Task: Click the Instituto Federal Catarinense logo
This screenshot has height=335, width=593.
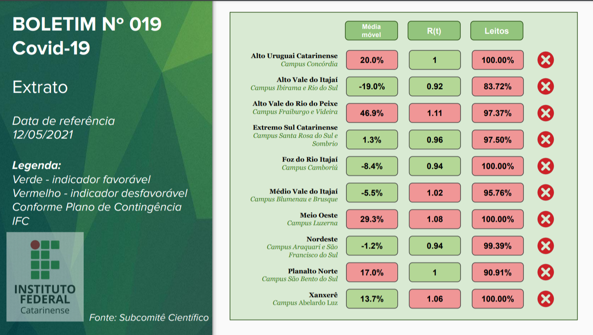Action: tap(45, 277)
